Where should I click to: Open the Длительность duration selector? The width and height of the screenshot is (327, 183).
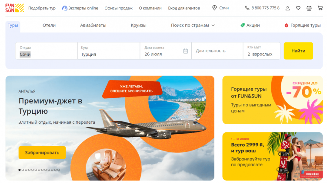[217, 51]
